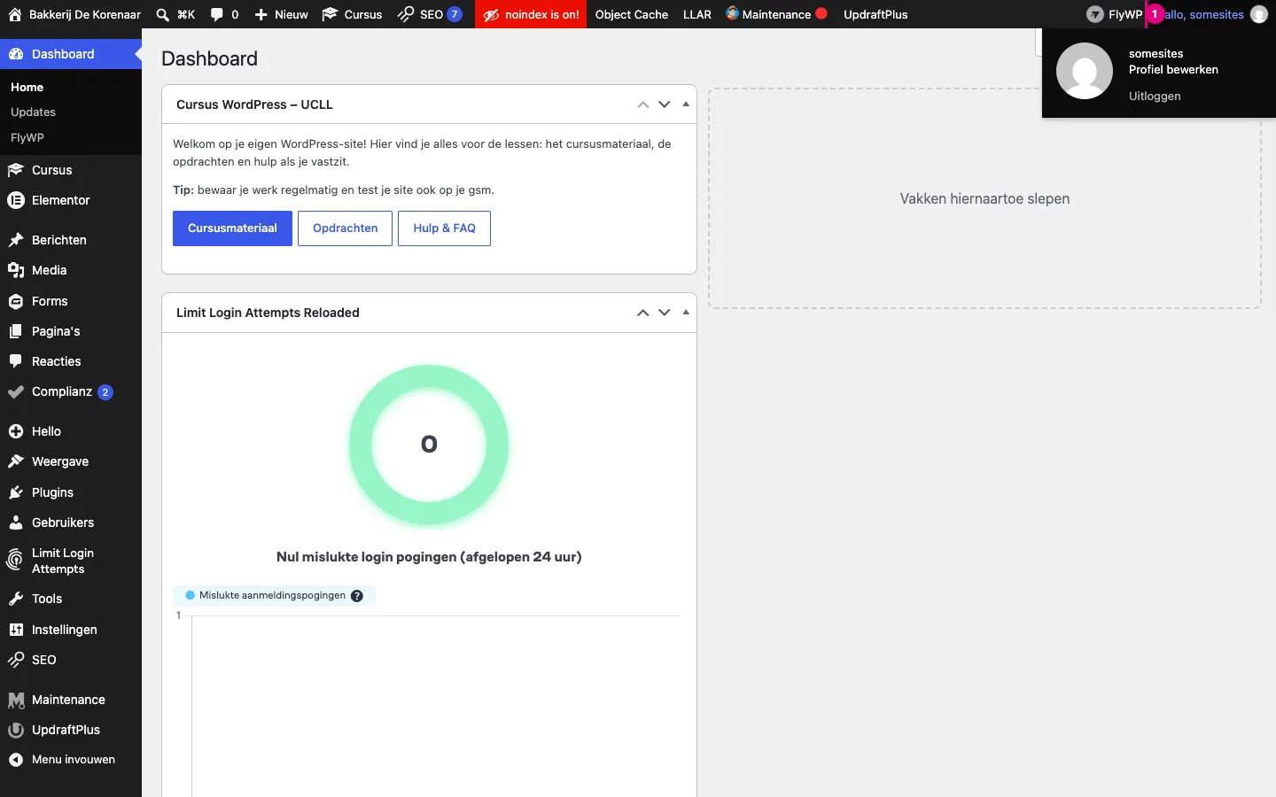Click the Hulp & FAQ button
Image resolution: width=1276 pixels, height=797 pixels.
445,228
